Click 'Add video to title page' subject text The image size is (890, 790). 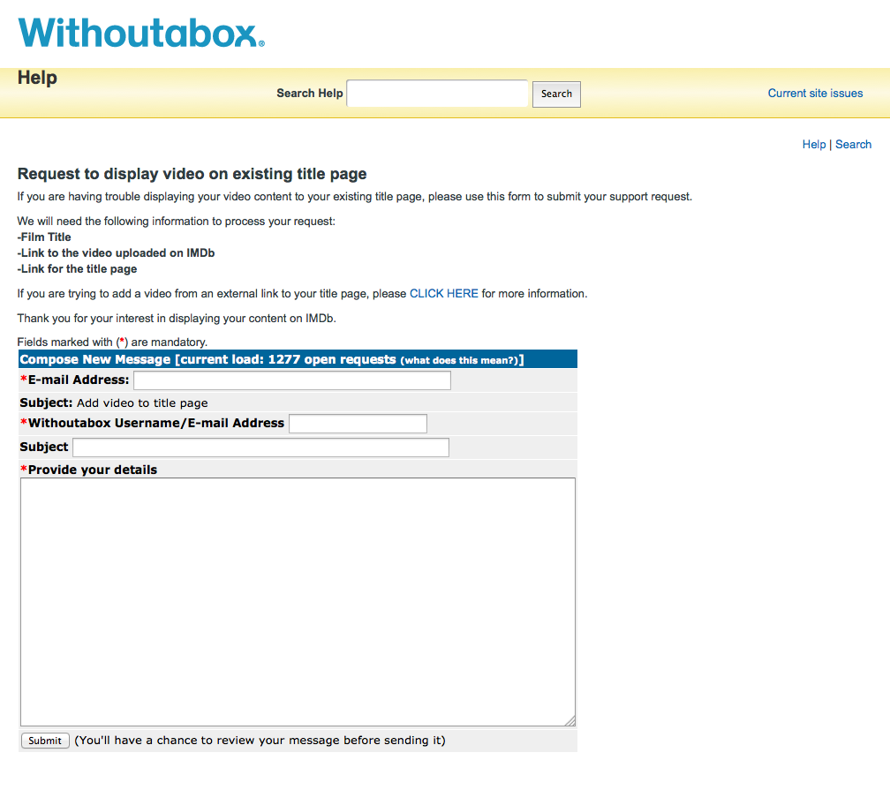click(142, 403)
